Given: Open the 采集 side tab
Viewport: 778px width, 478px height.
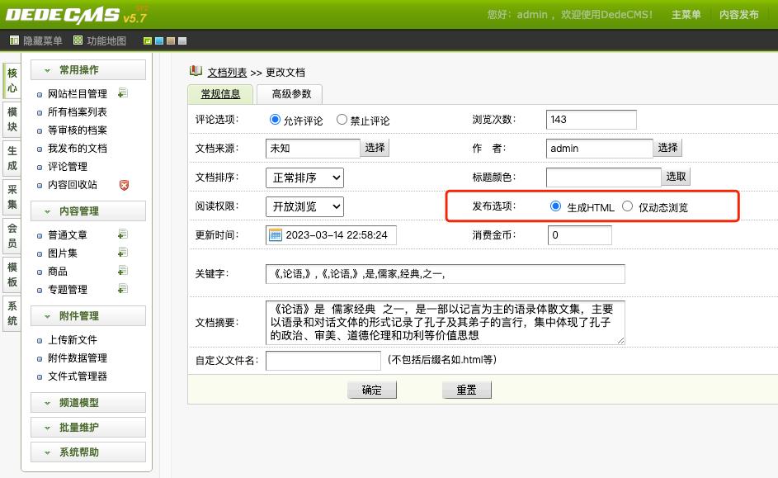Looking at the screenshot, I should click(x=12, y=196).
